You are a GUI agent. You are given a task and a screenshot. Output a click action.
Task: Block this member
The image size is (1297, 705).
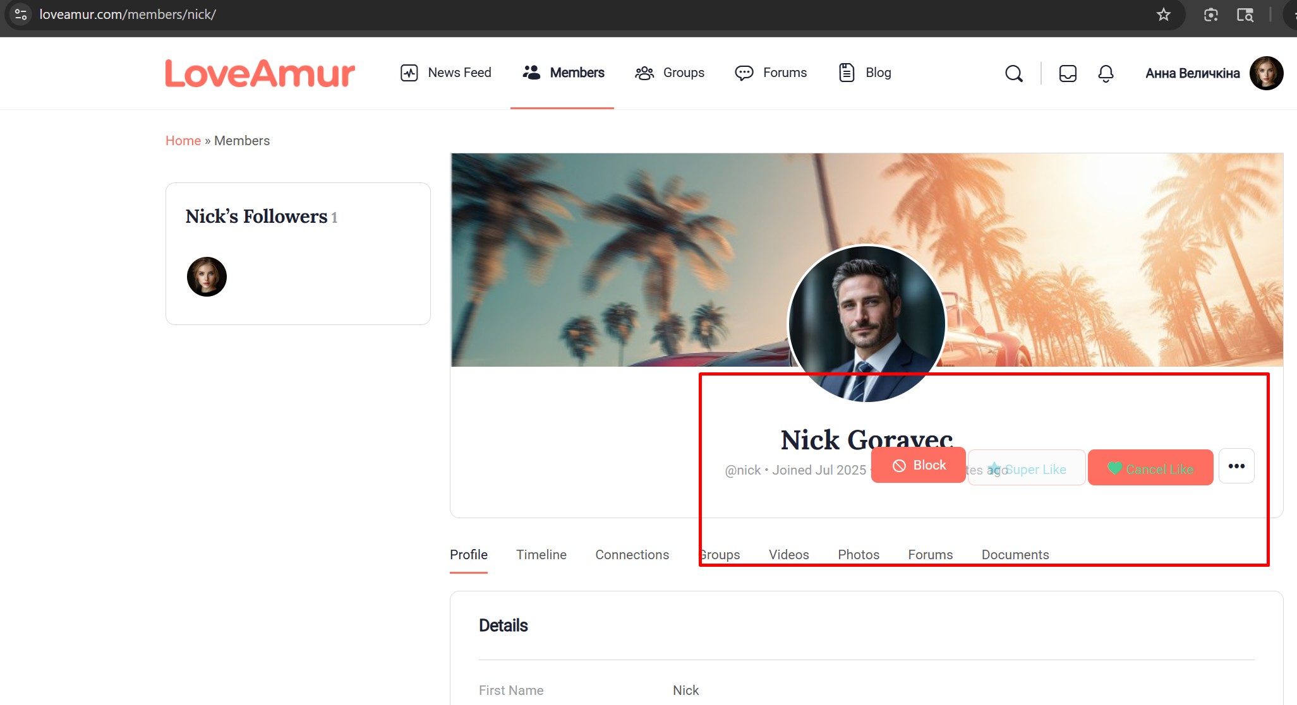919,465
